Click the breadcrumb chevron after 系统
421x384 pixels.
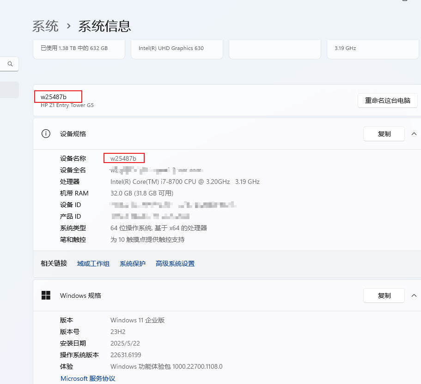(69, 26)
